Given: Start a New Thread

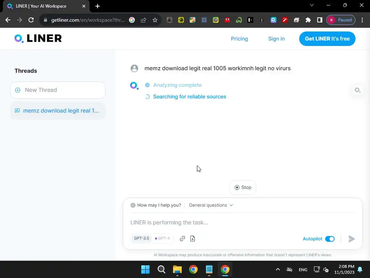Looking at the screenshot, I should pos(58,90).
